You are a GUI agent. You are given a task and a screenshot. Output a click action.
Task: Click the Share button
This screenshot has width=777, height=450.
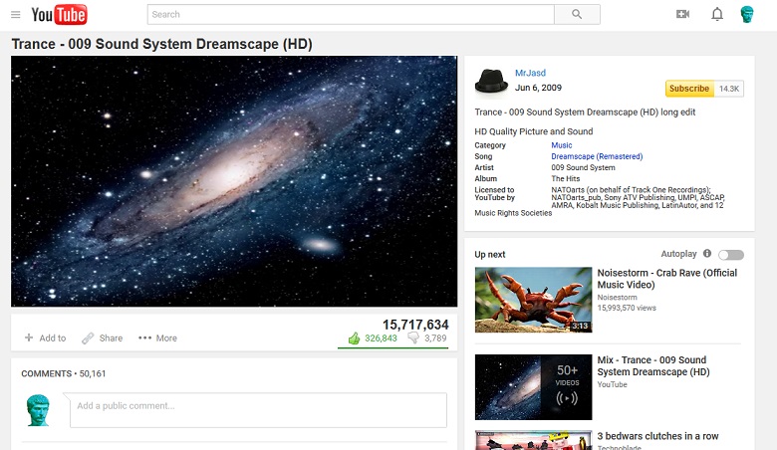click(x=102, y=338)
